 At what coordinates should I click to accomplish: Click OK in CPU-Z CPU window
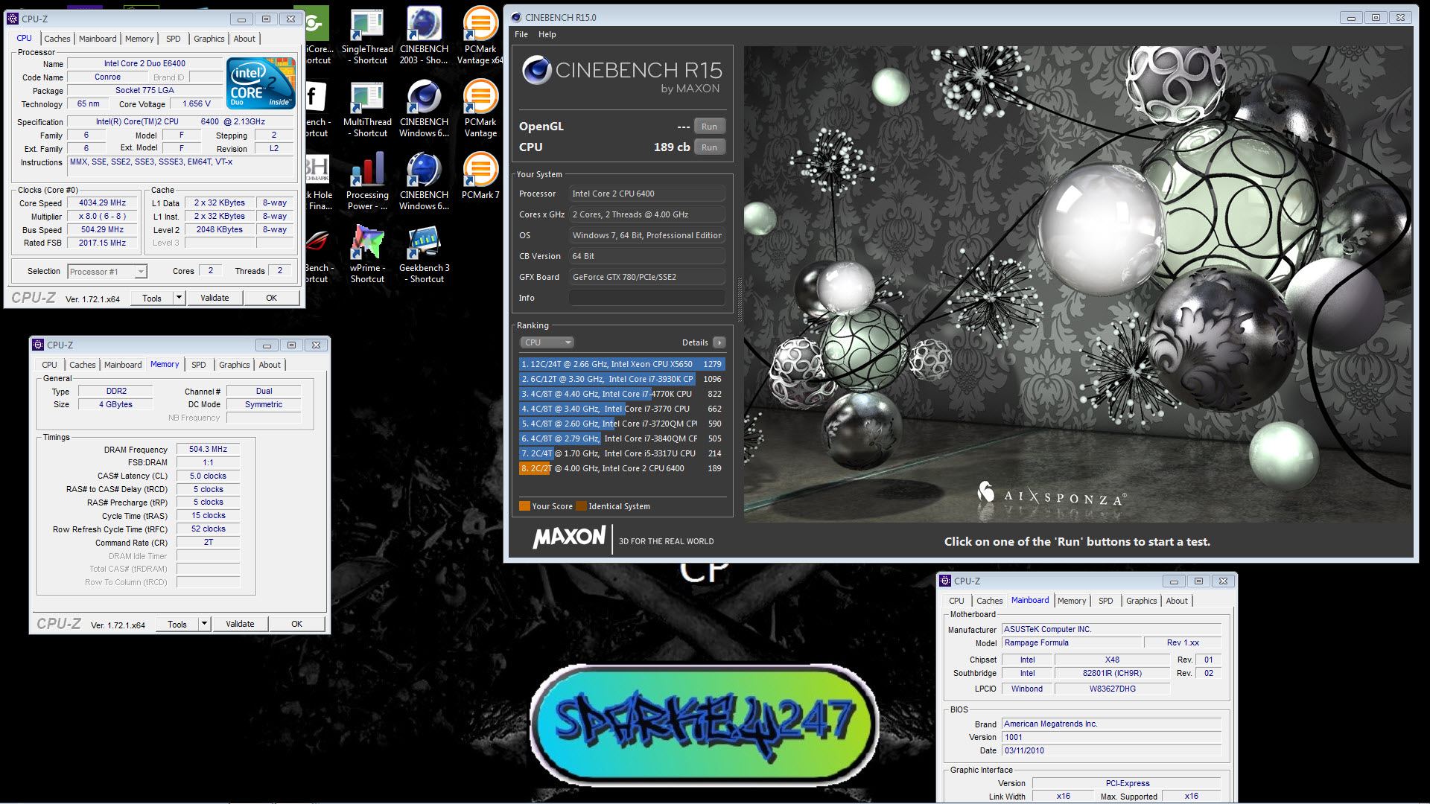click(x=271, y=298)
